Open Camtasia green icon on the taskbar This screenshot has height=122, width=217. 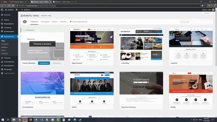[x=58, y=120]
